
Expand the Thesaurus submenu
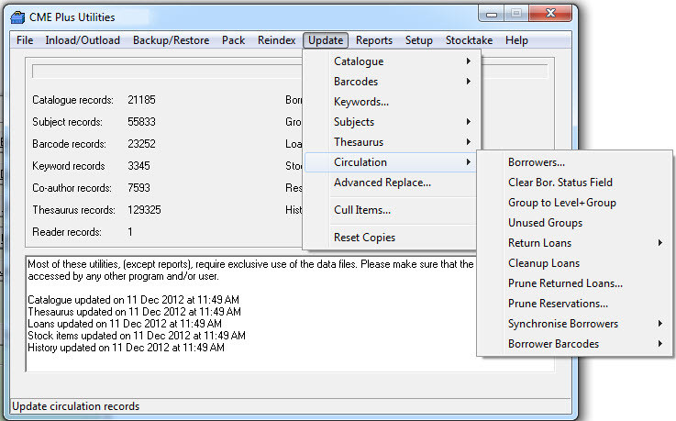(392, 142)
